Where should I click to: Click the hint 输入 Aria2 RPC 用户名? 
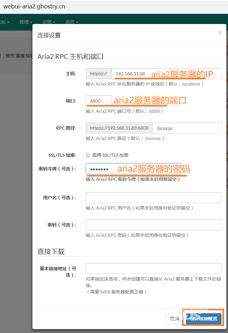[x=139, y=208]
